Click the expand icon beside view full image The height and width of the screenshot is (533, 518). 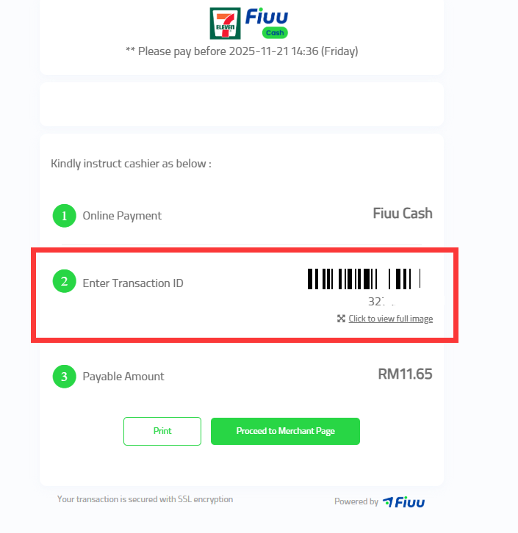point(341,319)
